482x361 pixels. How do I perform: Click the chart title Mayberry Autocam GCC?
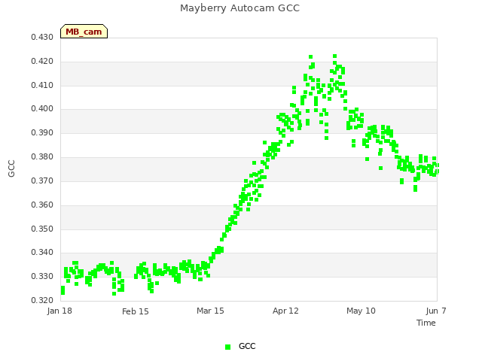[x=239, y=8]
